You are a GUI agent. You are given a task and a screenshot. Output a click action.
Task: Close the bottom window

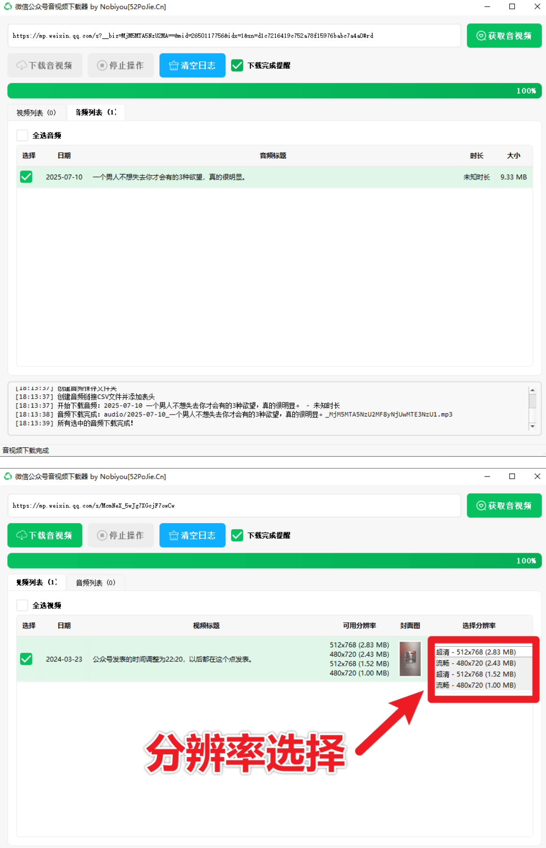[x=537, y=476]
